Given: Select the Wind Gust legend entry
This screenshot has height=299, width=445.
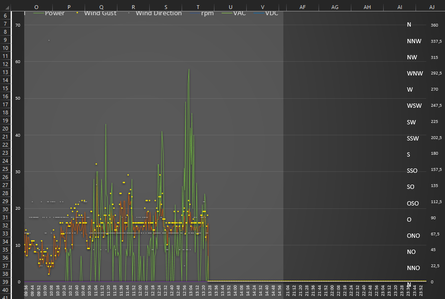Looking at the screenshot, I should click(100, 13).
